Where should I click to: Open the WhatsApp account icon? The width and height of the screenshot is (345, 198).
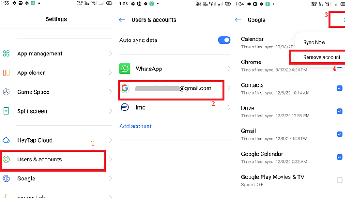pyautogui.click(x=125, y=69)
